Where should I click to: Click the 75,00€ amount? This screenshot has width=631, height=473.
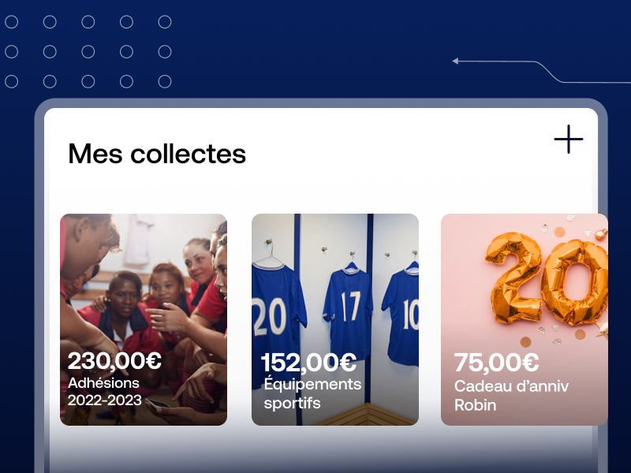(496, 363)
